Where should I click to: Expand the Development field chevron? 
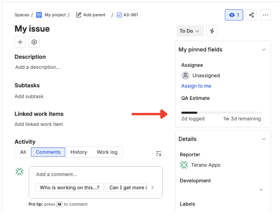pos(261,190)
